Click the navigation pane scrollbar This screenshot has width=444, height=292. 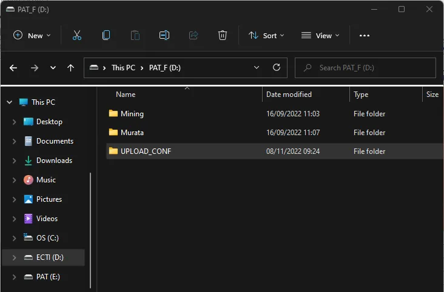[x=90, y=230]
